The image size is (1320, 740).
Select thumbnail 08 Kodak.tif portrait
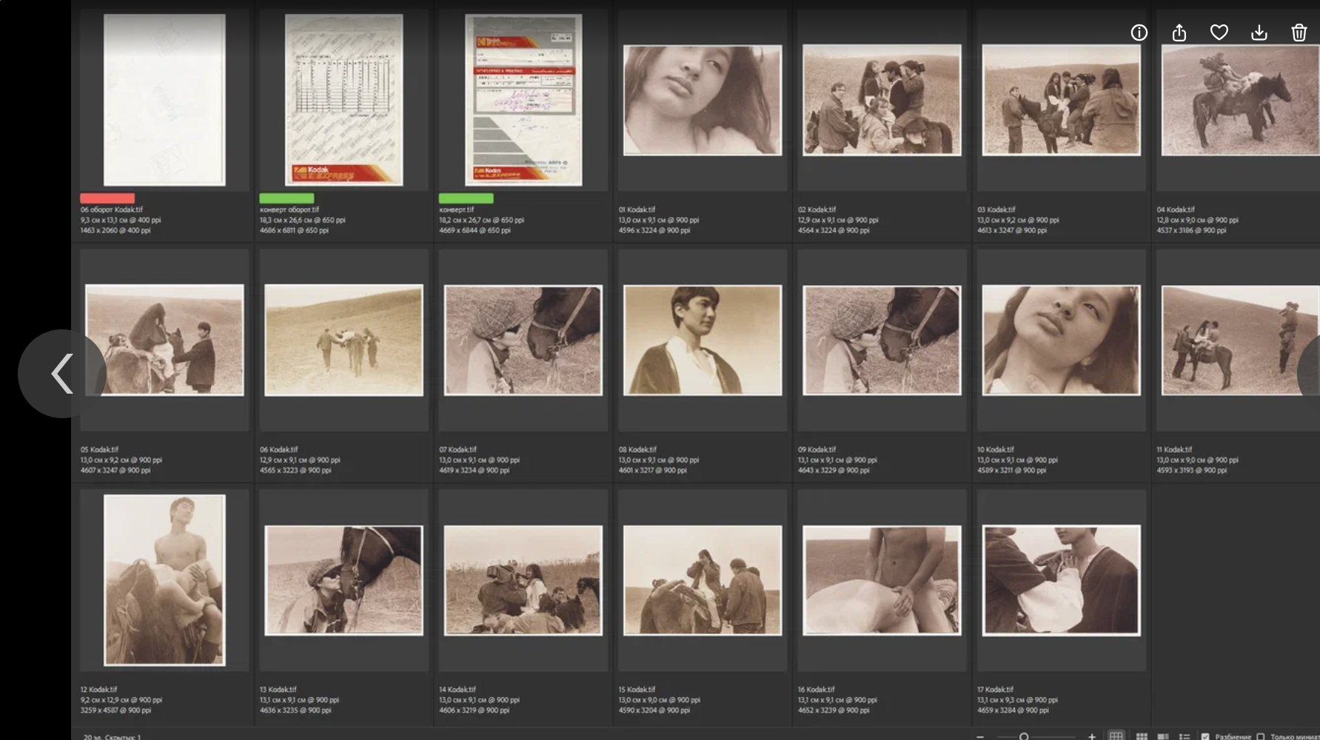(x=702, y=340)
